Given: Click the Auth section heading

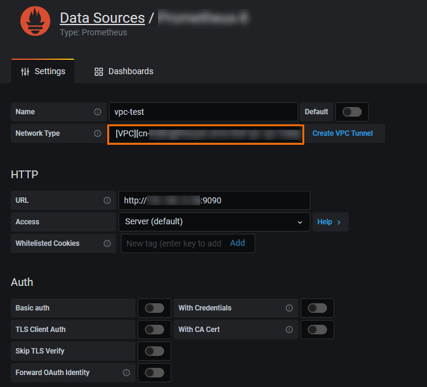Looking at the screenshot, I should coord(22,282).
